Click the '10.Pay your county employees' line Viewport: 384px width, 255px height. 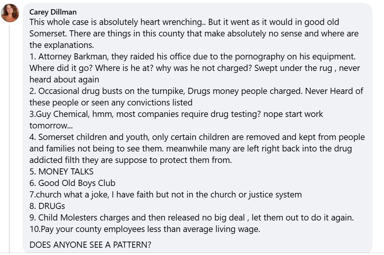(x=145, y=229)
